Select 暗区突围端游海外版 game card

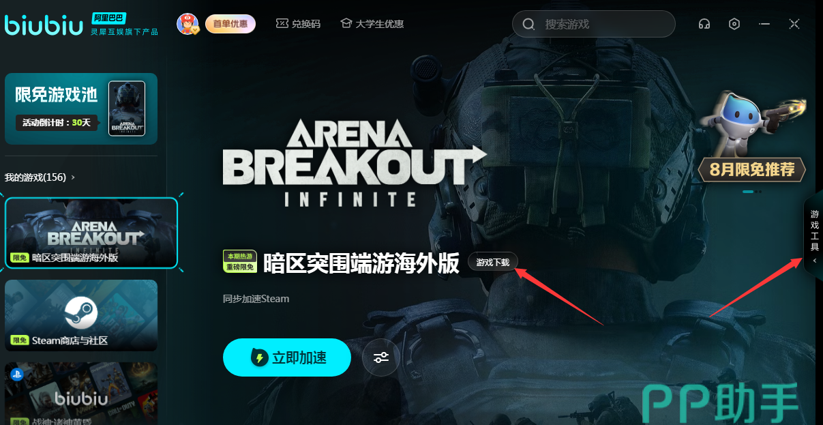91,233
